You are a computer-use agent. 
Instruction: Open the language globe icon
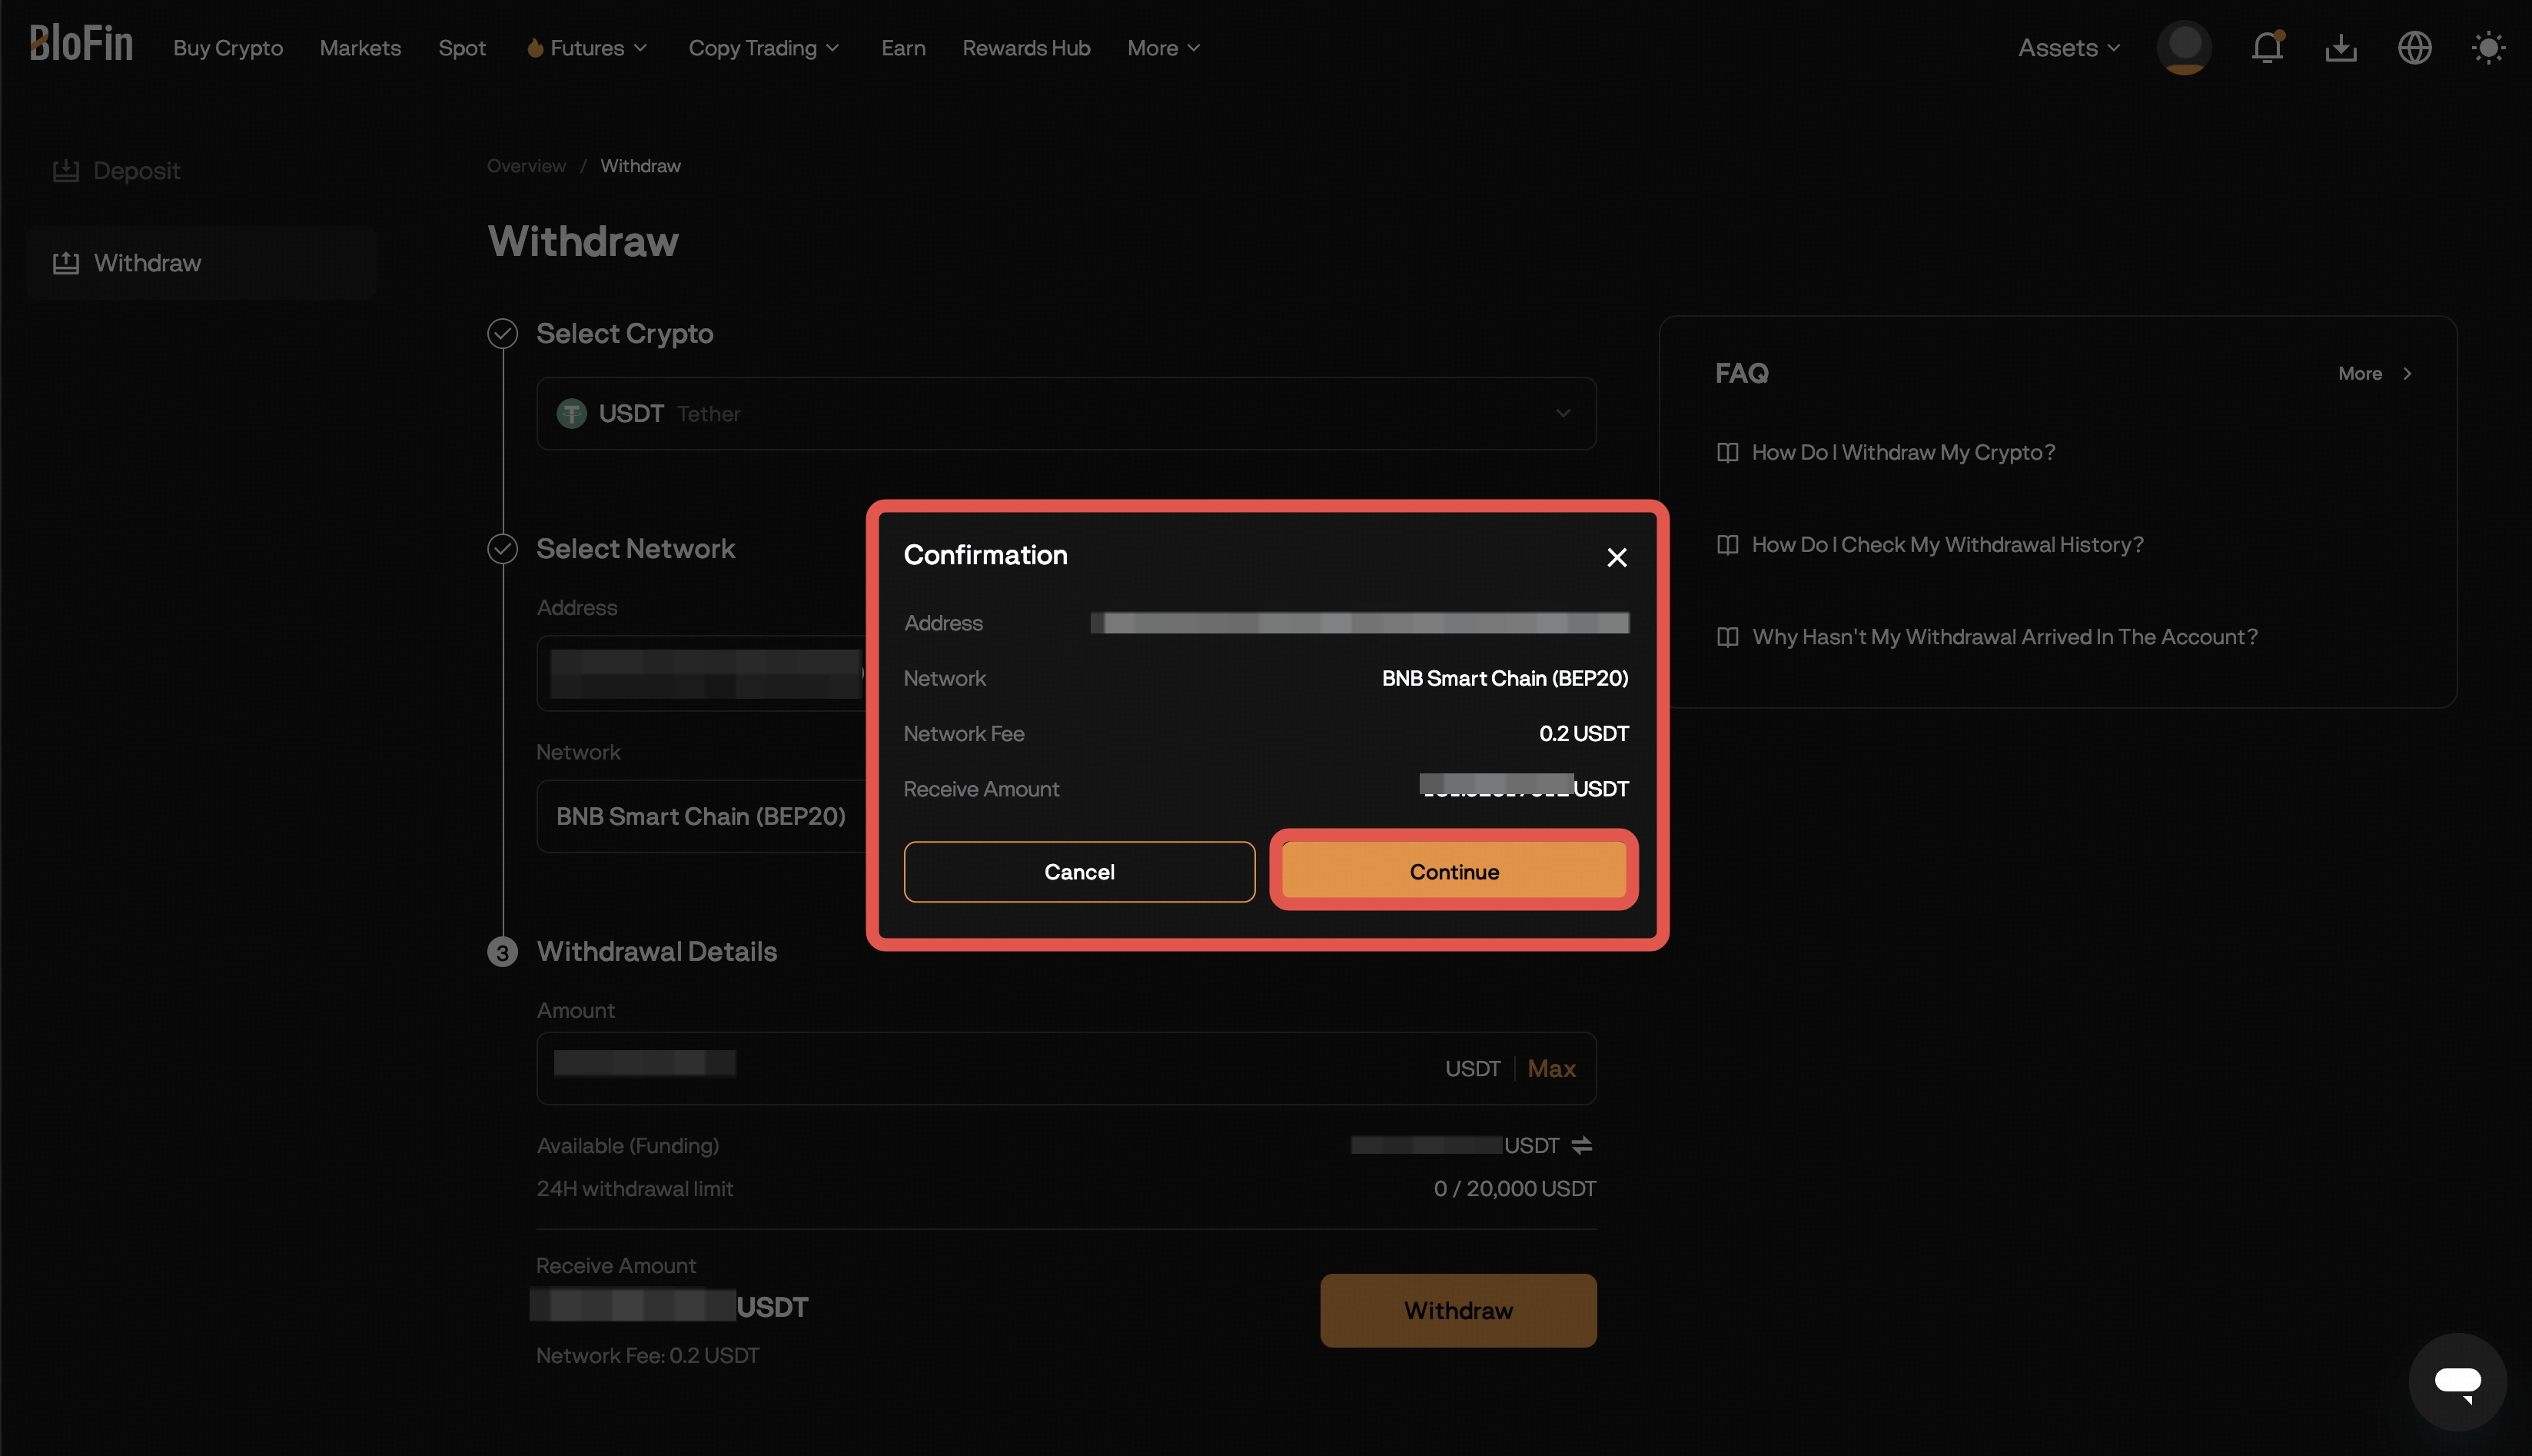pos(2414,47)
